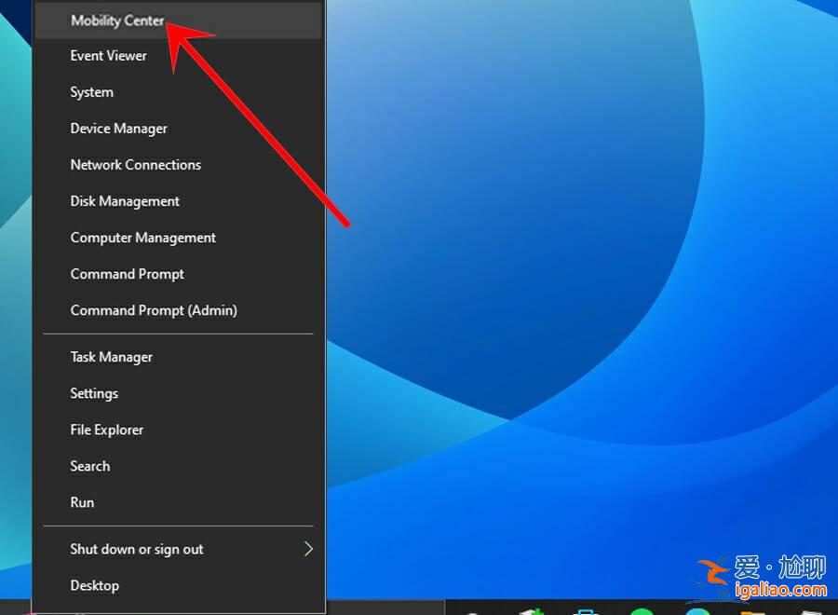View Network Connections
Image resolution: width=838 pixels, height=615 pixels.
(135, 165)
